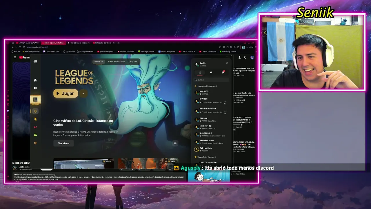371x209 pixels.
Task: Click the YouTube Premium logo
Action: tap(25, 57)
